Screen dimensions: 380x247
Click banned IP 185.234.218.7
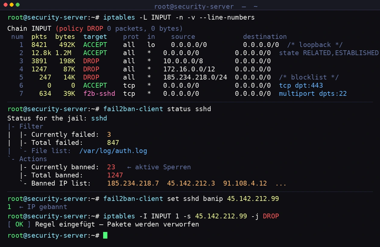click(x=133, y=183)
